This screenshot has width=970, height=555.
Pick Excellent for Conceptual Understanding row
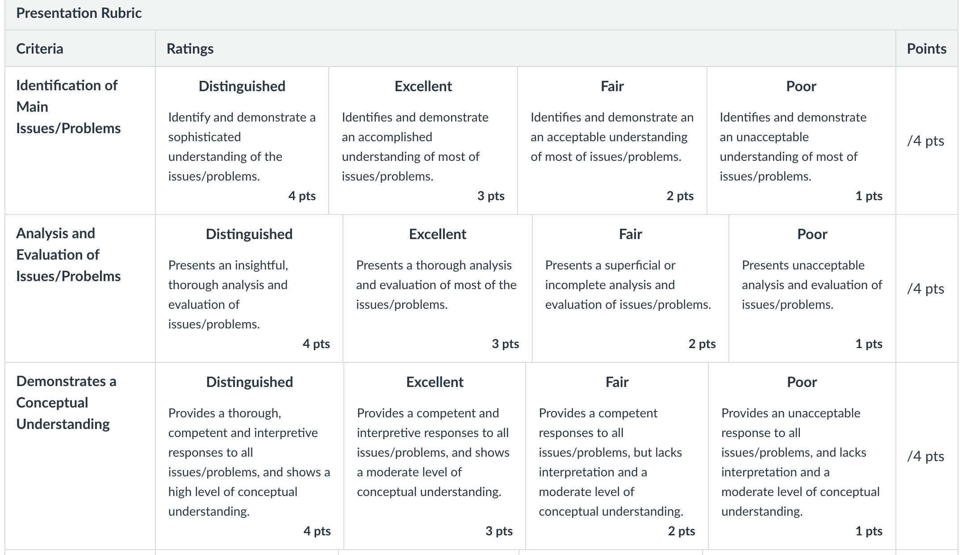point(435,456)
